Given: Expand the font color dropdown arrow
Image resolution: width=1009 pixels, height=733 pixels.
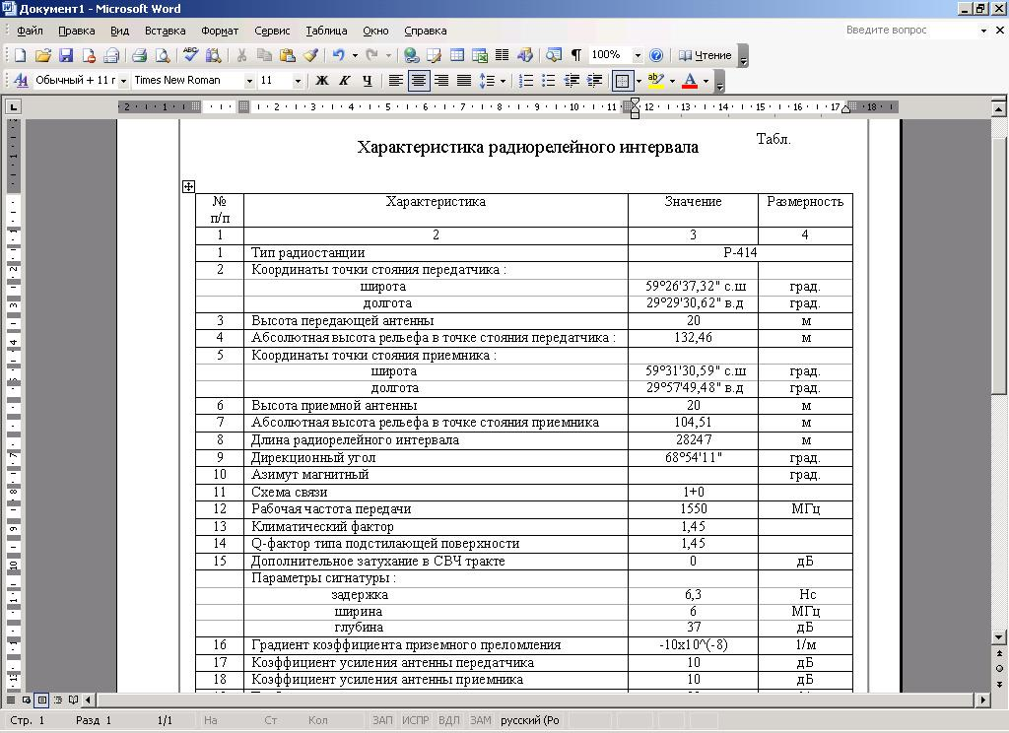Looking at the screenshot, I should pos(706,81).
